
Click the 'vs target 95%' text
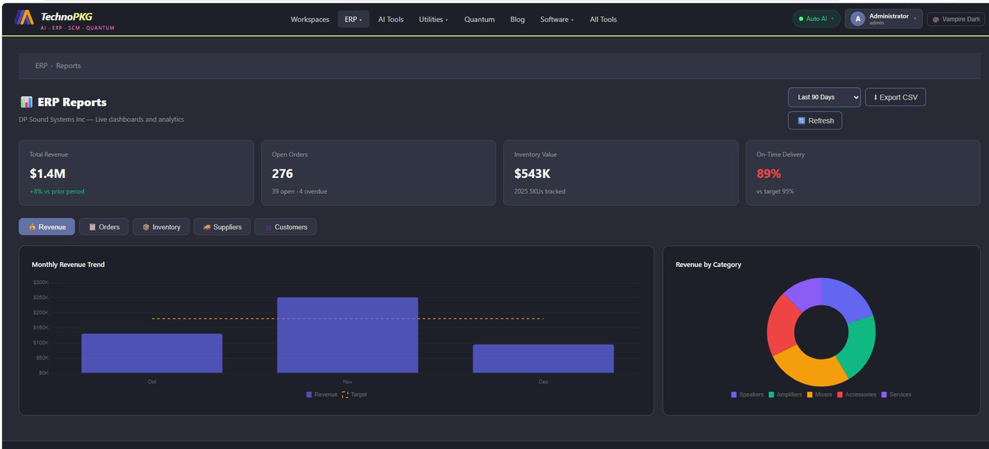pos(775,192)
